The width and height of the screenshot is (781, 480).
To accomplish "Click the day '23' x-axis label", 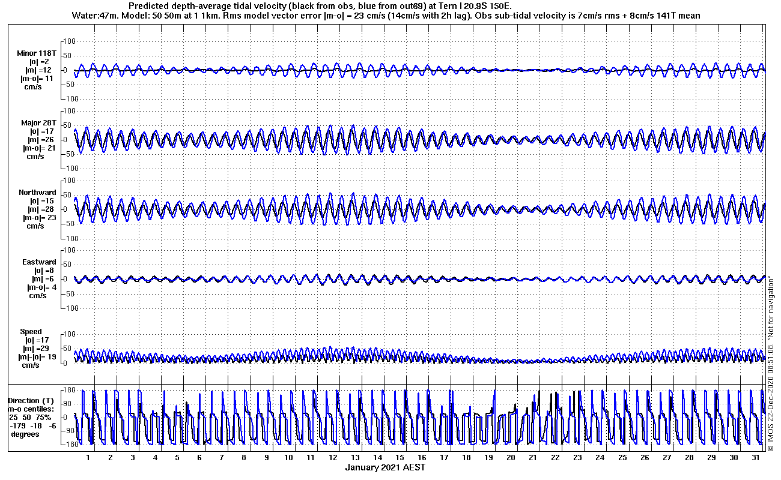I will 577,458.
